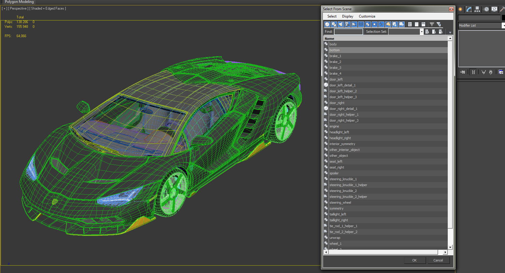The width and height of the screenshot is (505, 273).
Task: Open the Select menu in dialog
Action: [332, 16]
